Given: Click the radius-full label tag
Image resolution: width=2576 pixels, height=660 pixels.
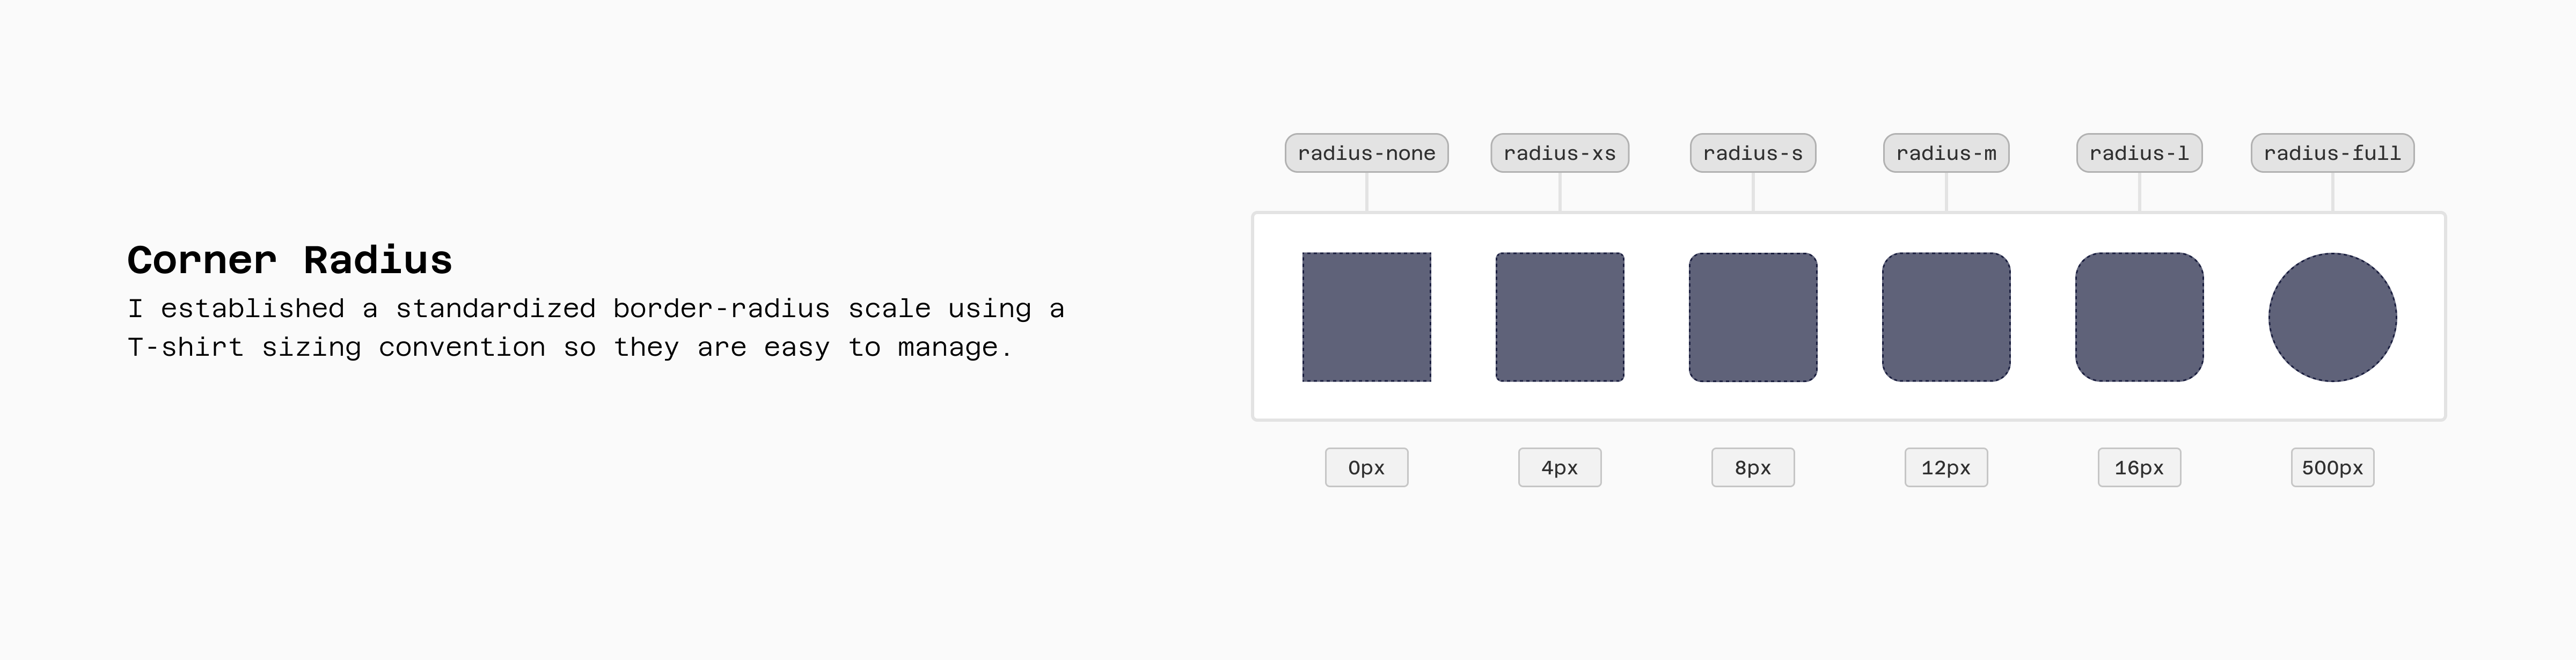Looking at the screenshot, I should click(x=2332, y=153).
